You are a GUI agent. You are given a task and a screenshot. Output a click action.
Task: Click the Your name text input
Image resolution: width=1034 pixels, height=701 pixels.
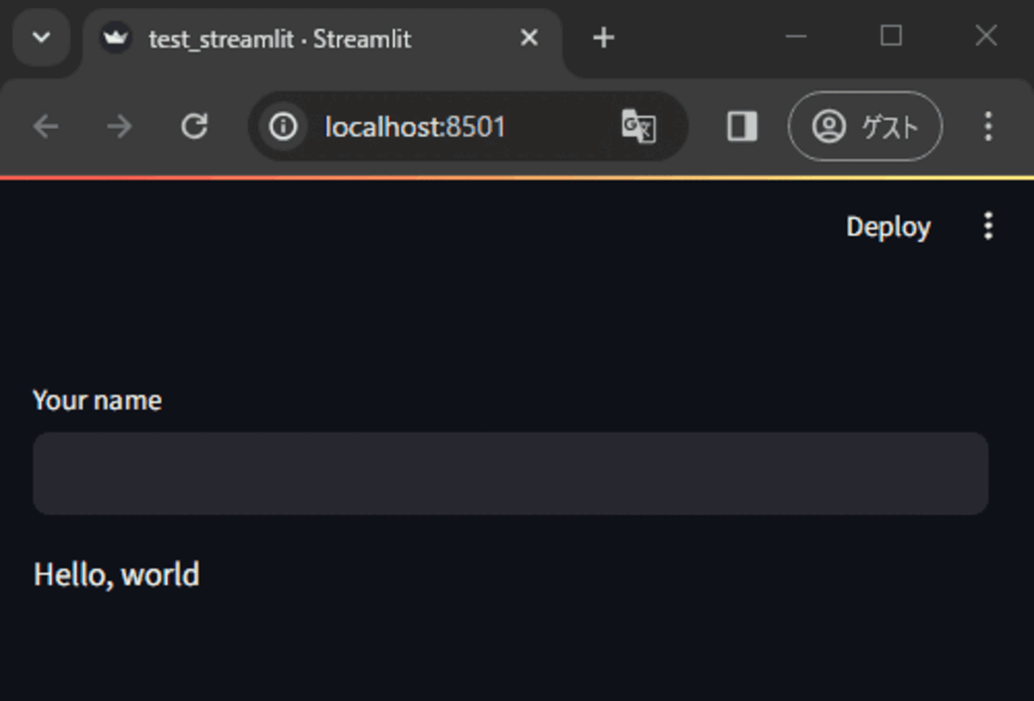click(510, 473)
